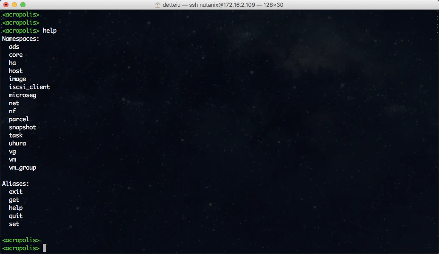
Task: Click the "net" namespace line
Action: pyautogui.click(x=14, y=103)
